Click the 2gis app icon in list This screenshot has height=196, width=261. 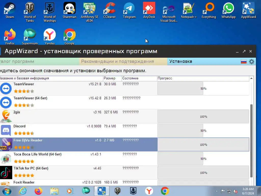pos(6,116)
